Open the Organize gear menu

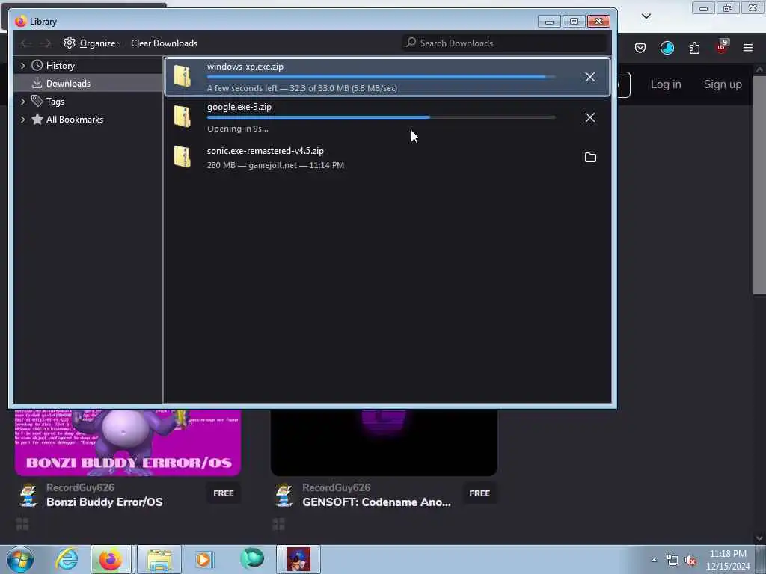tap(92, 43)
